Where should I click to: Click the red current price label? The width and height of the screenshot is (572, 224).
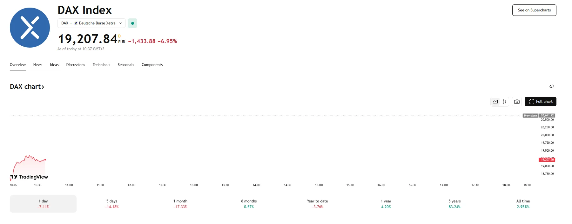[x=547, y=160]
